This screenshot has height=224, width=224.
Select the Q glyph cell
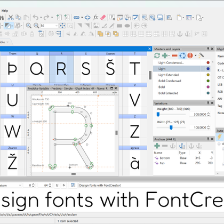pos(37,68)
